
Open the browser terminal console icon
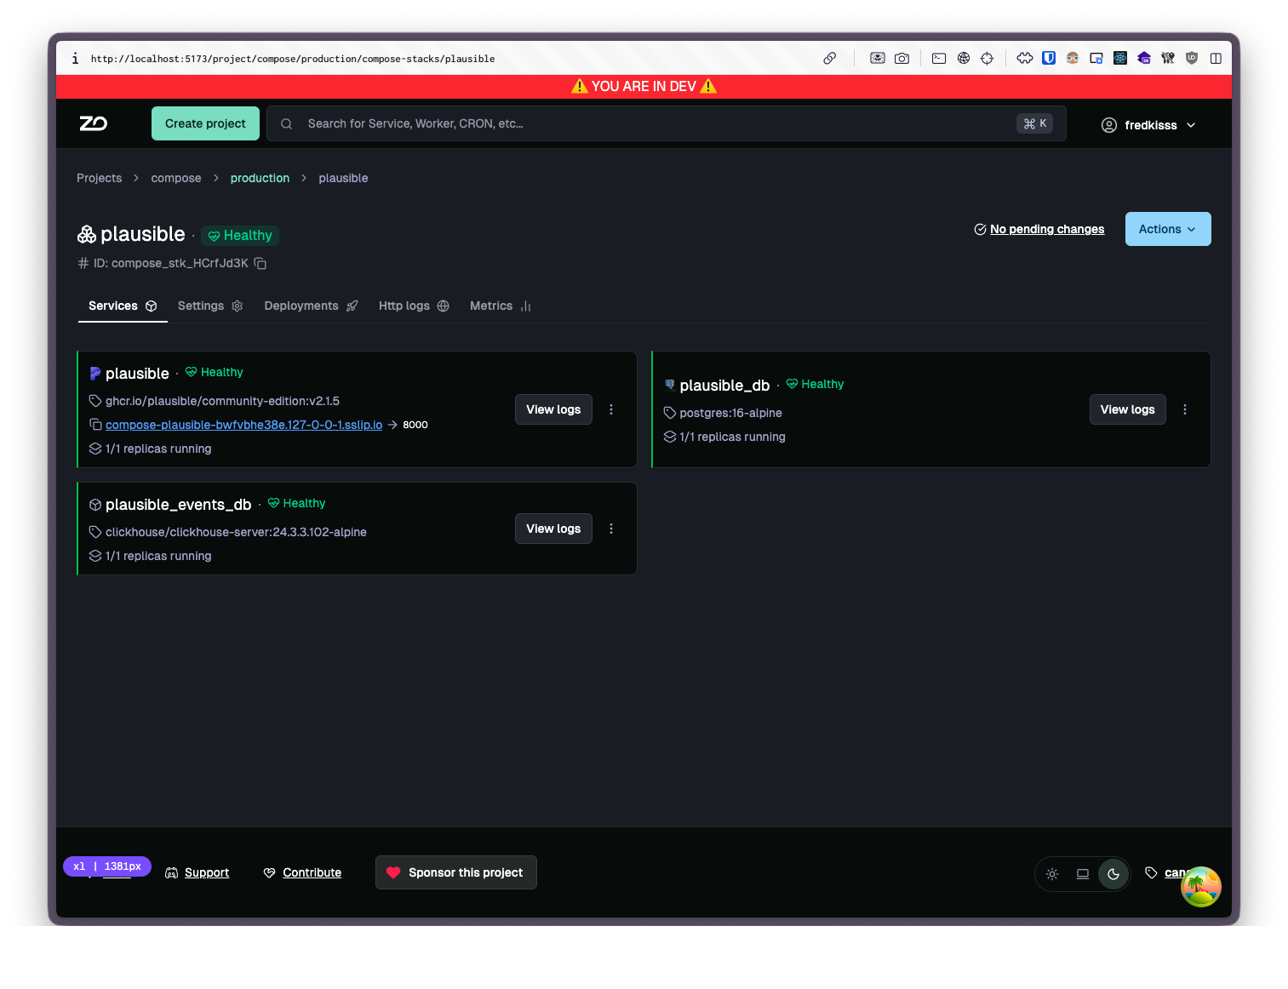939,59
